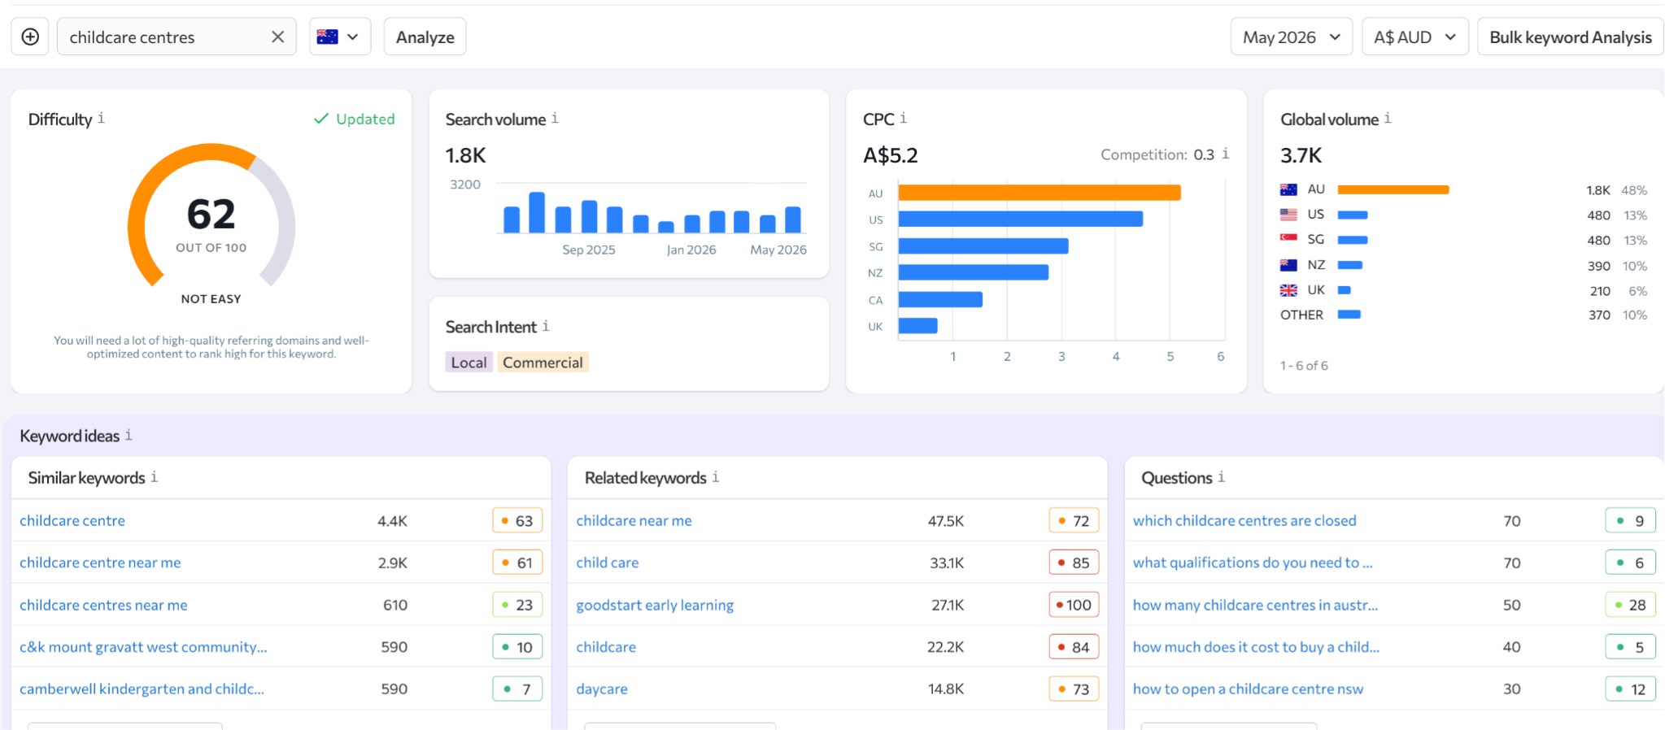Open the goodstart early learning related keyword
The image size is (1665, 730).
(x=655, y=605)
